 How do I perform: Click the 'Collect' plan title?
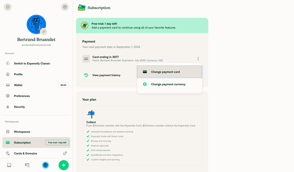[91, 122]
